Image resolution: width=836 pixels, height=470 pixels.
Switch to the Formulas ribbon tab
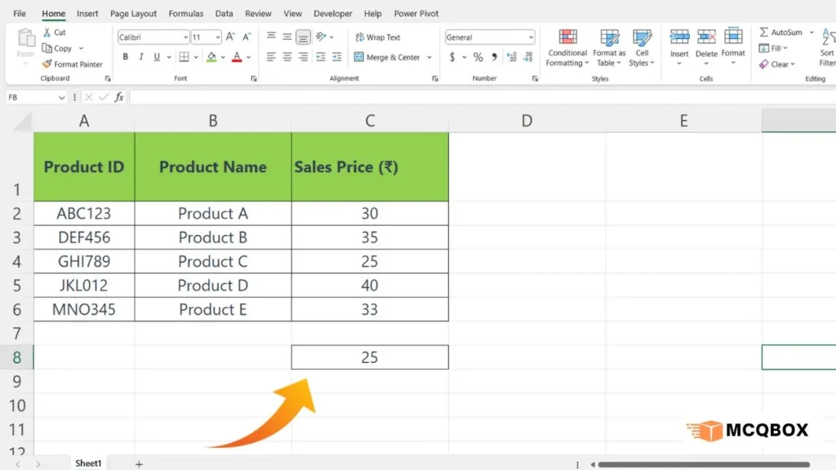point(185,13)
